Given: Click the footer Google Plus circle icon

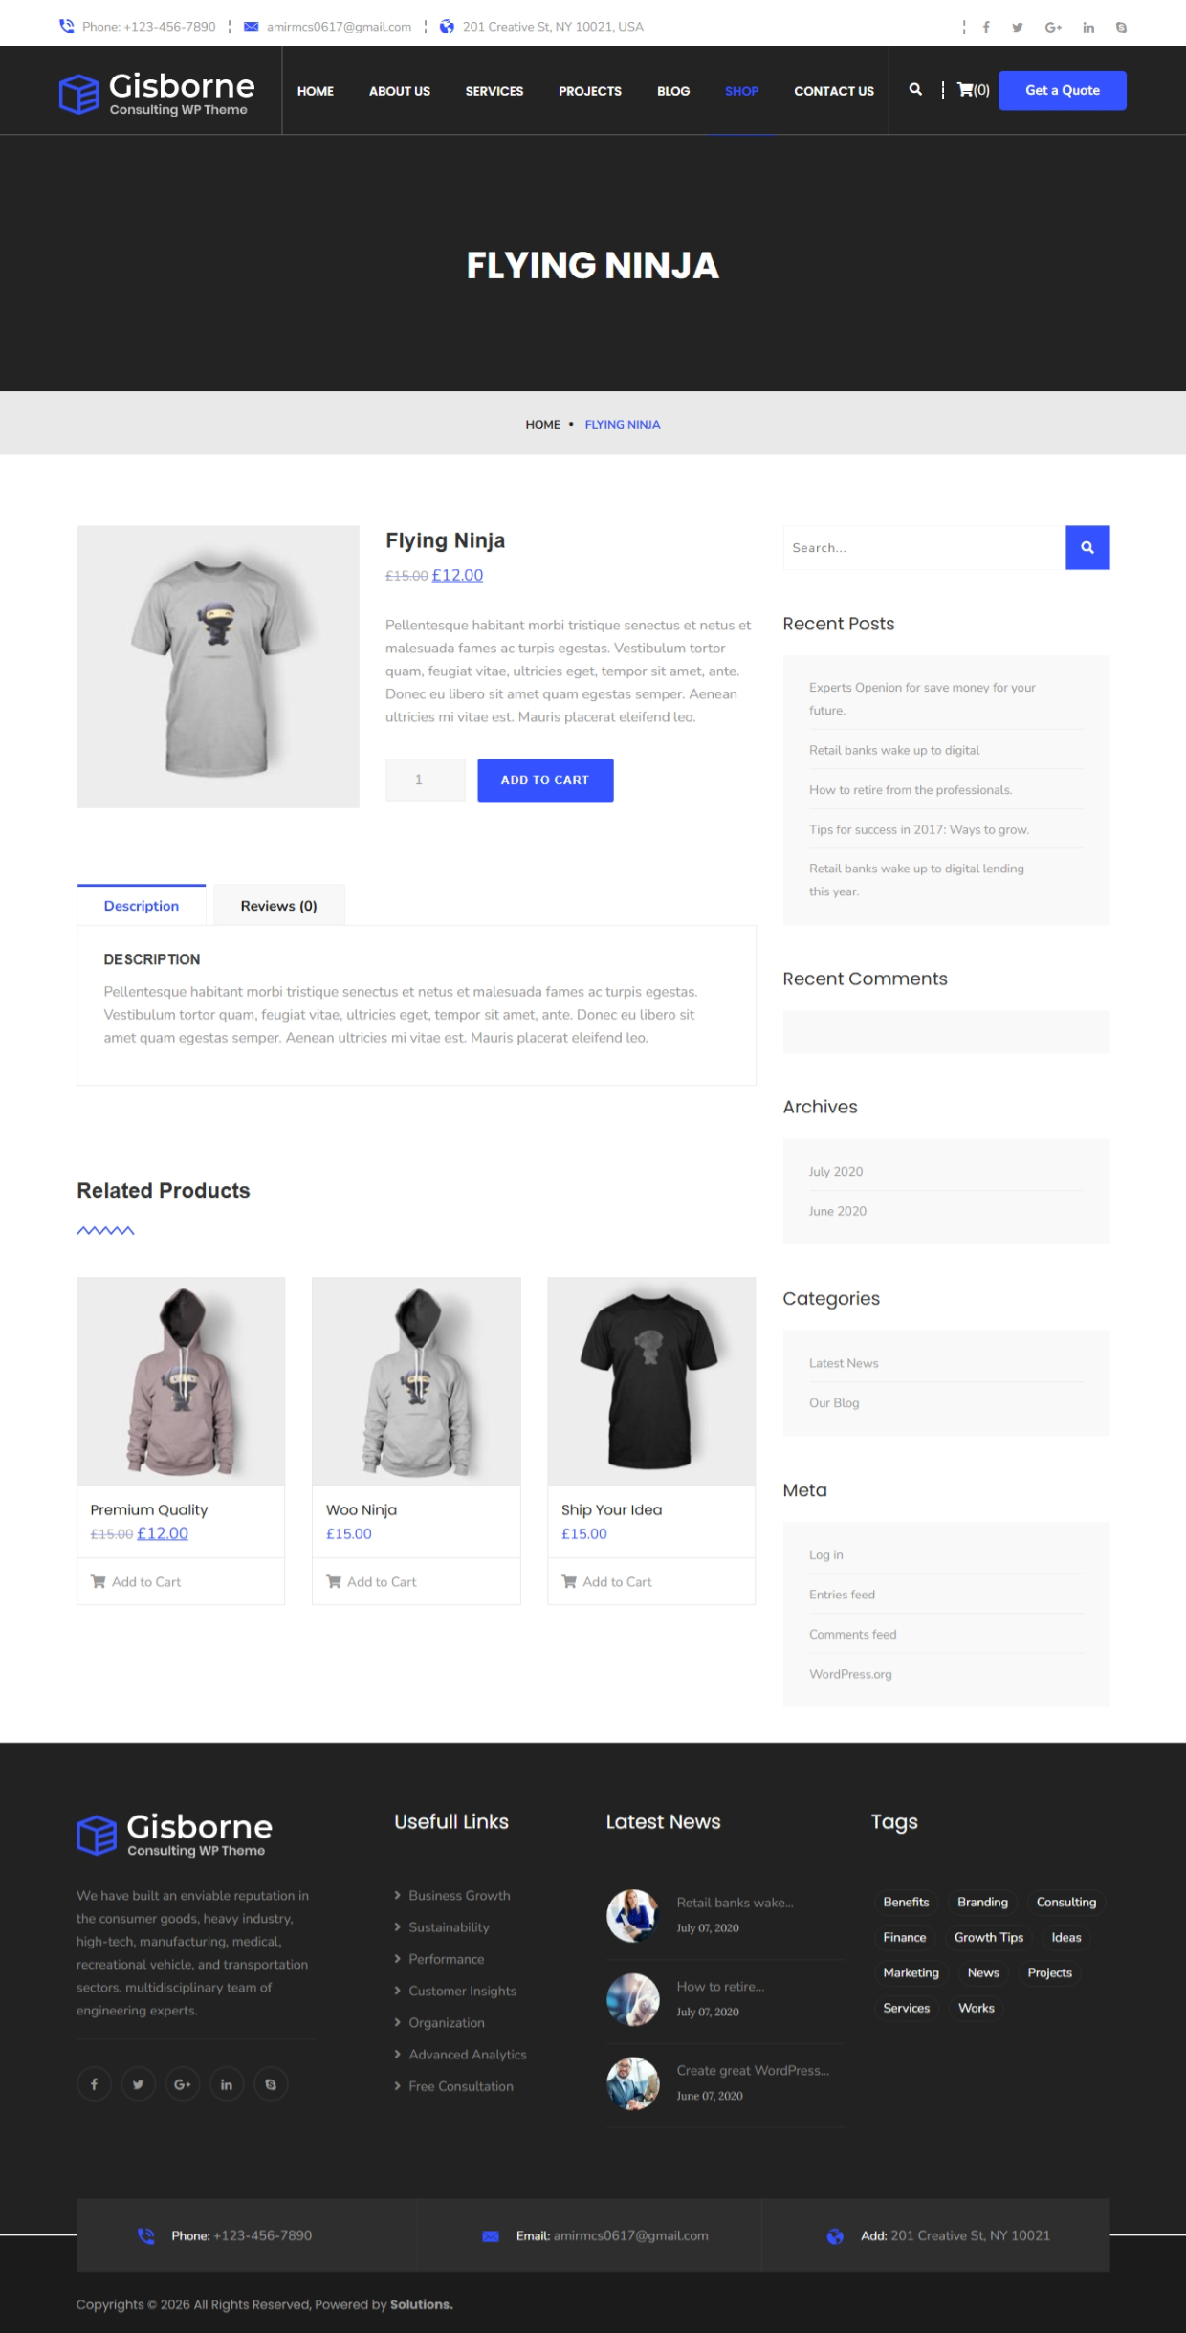Looking at the screenshot, I should point(182,2084).
